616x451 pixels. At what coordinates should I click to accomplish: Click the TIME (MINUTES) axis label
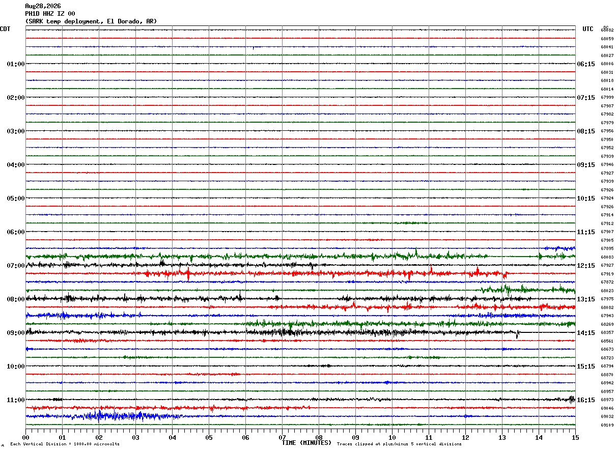(306, 443)
